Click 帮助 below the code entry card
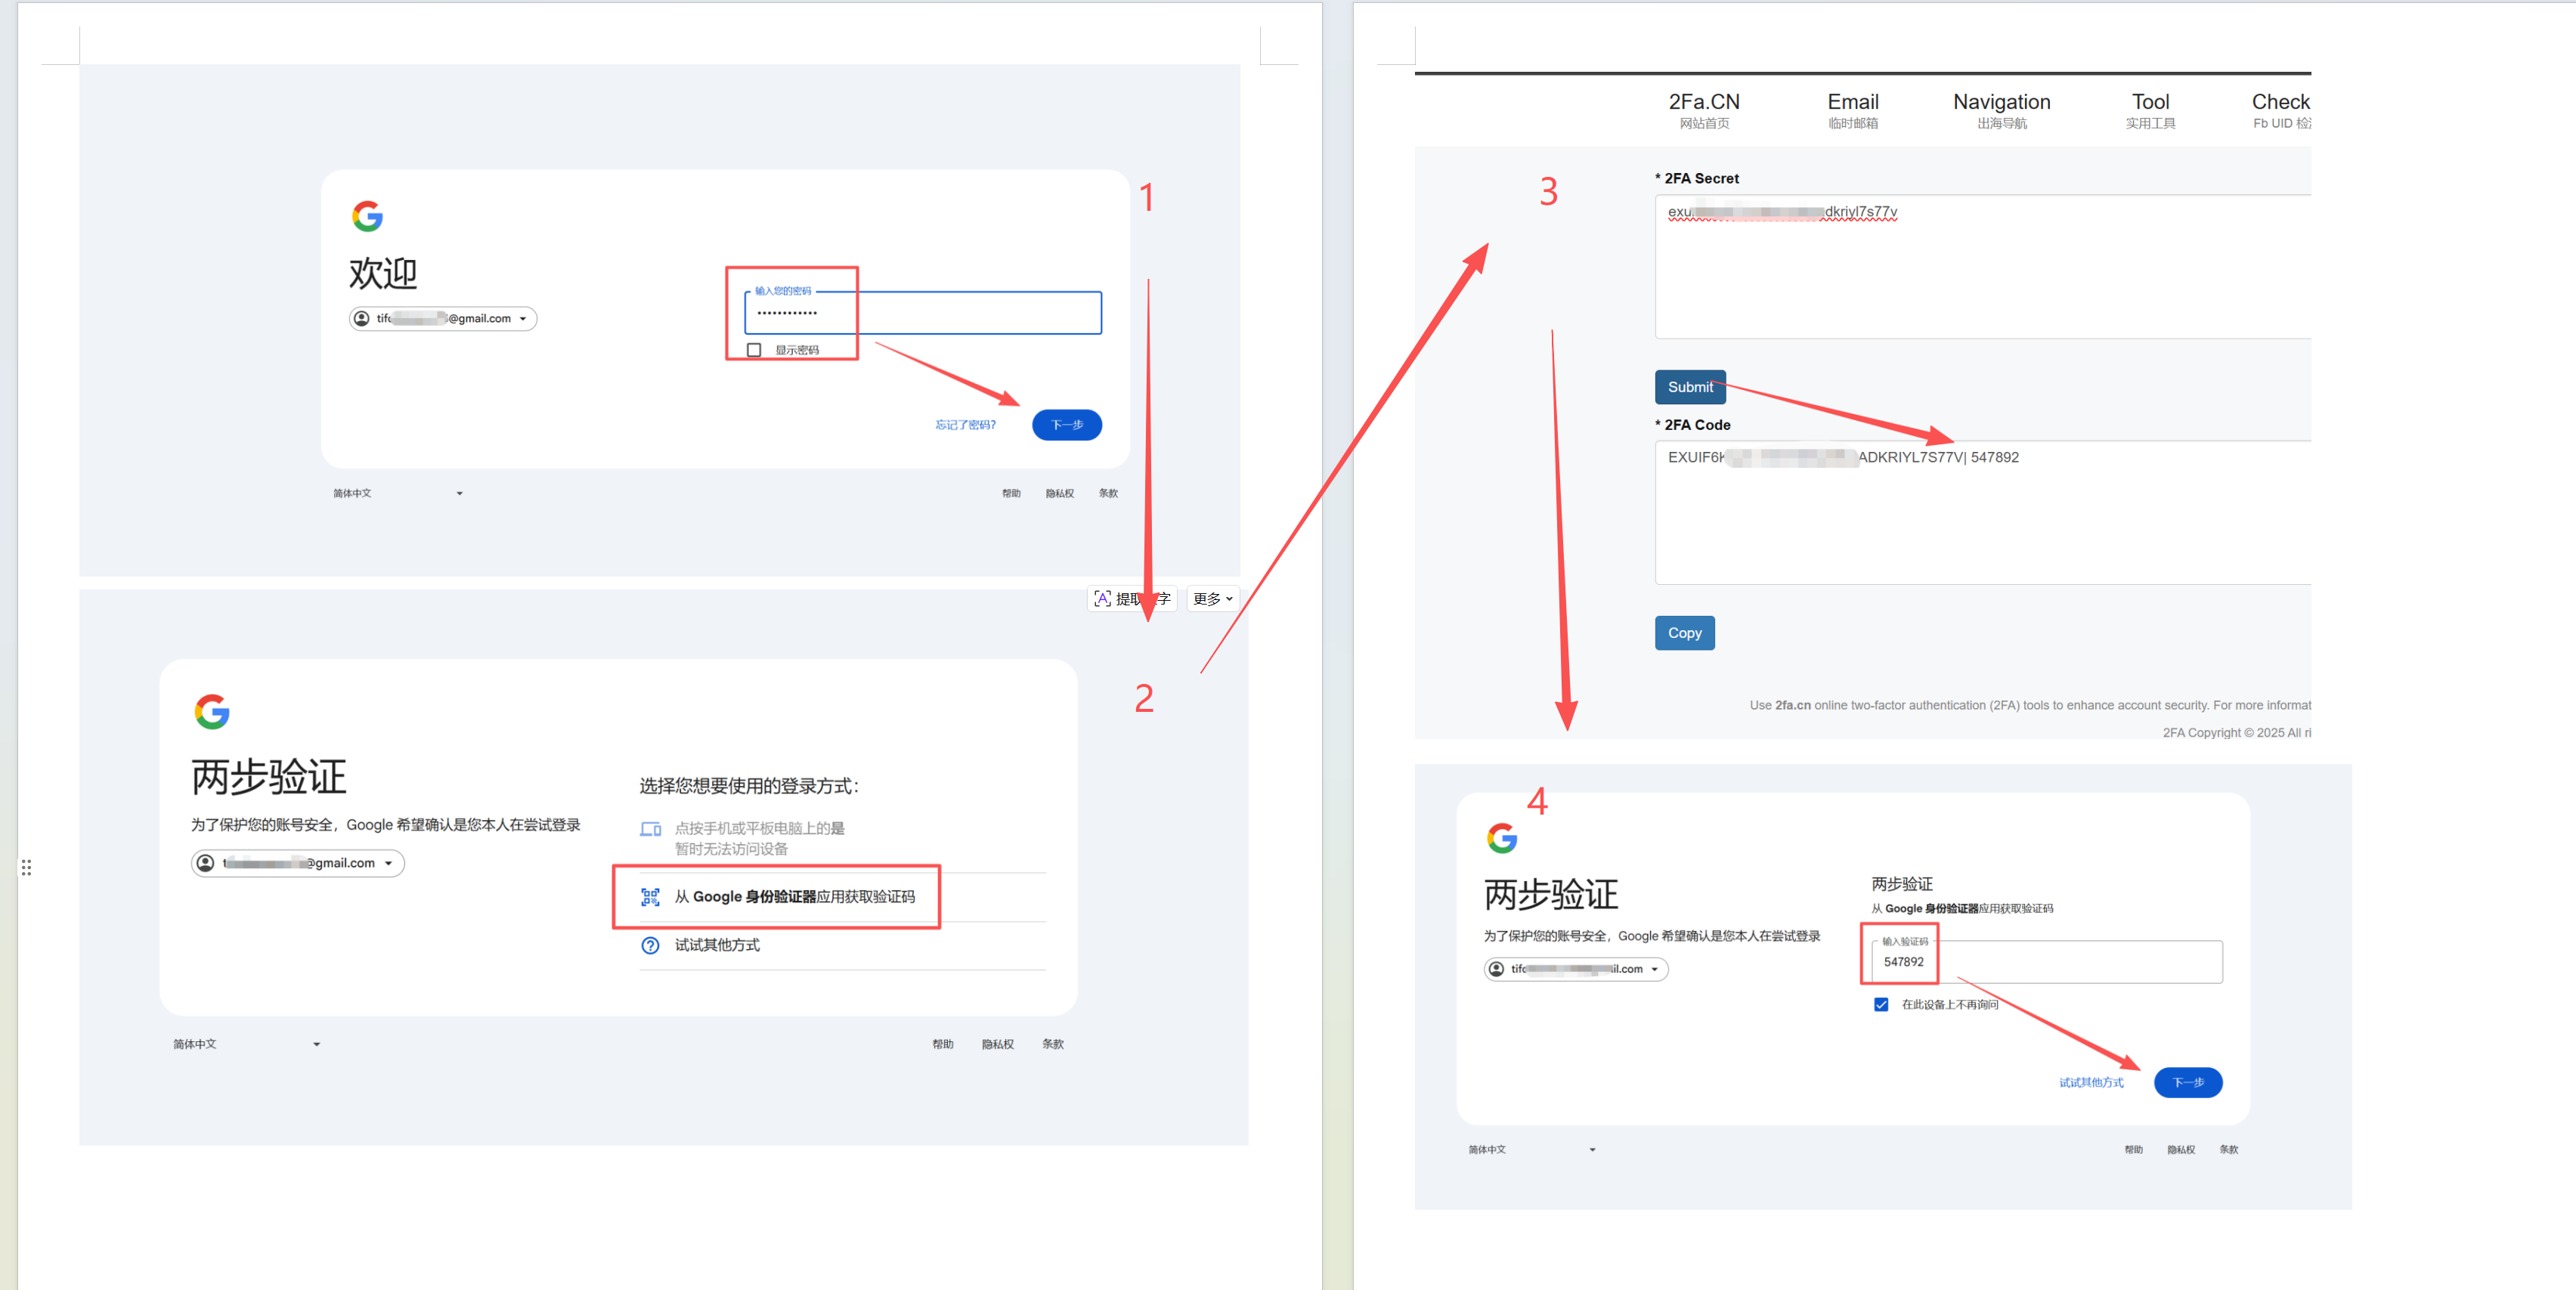The width and height of the screenshot is (2576, 1290). (2133, 1150)
